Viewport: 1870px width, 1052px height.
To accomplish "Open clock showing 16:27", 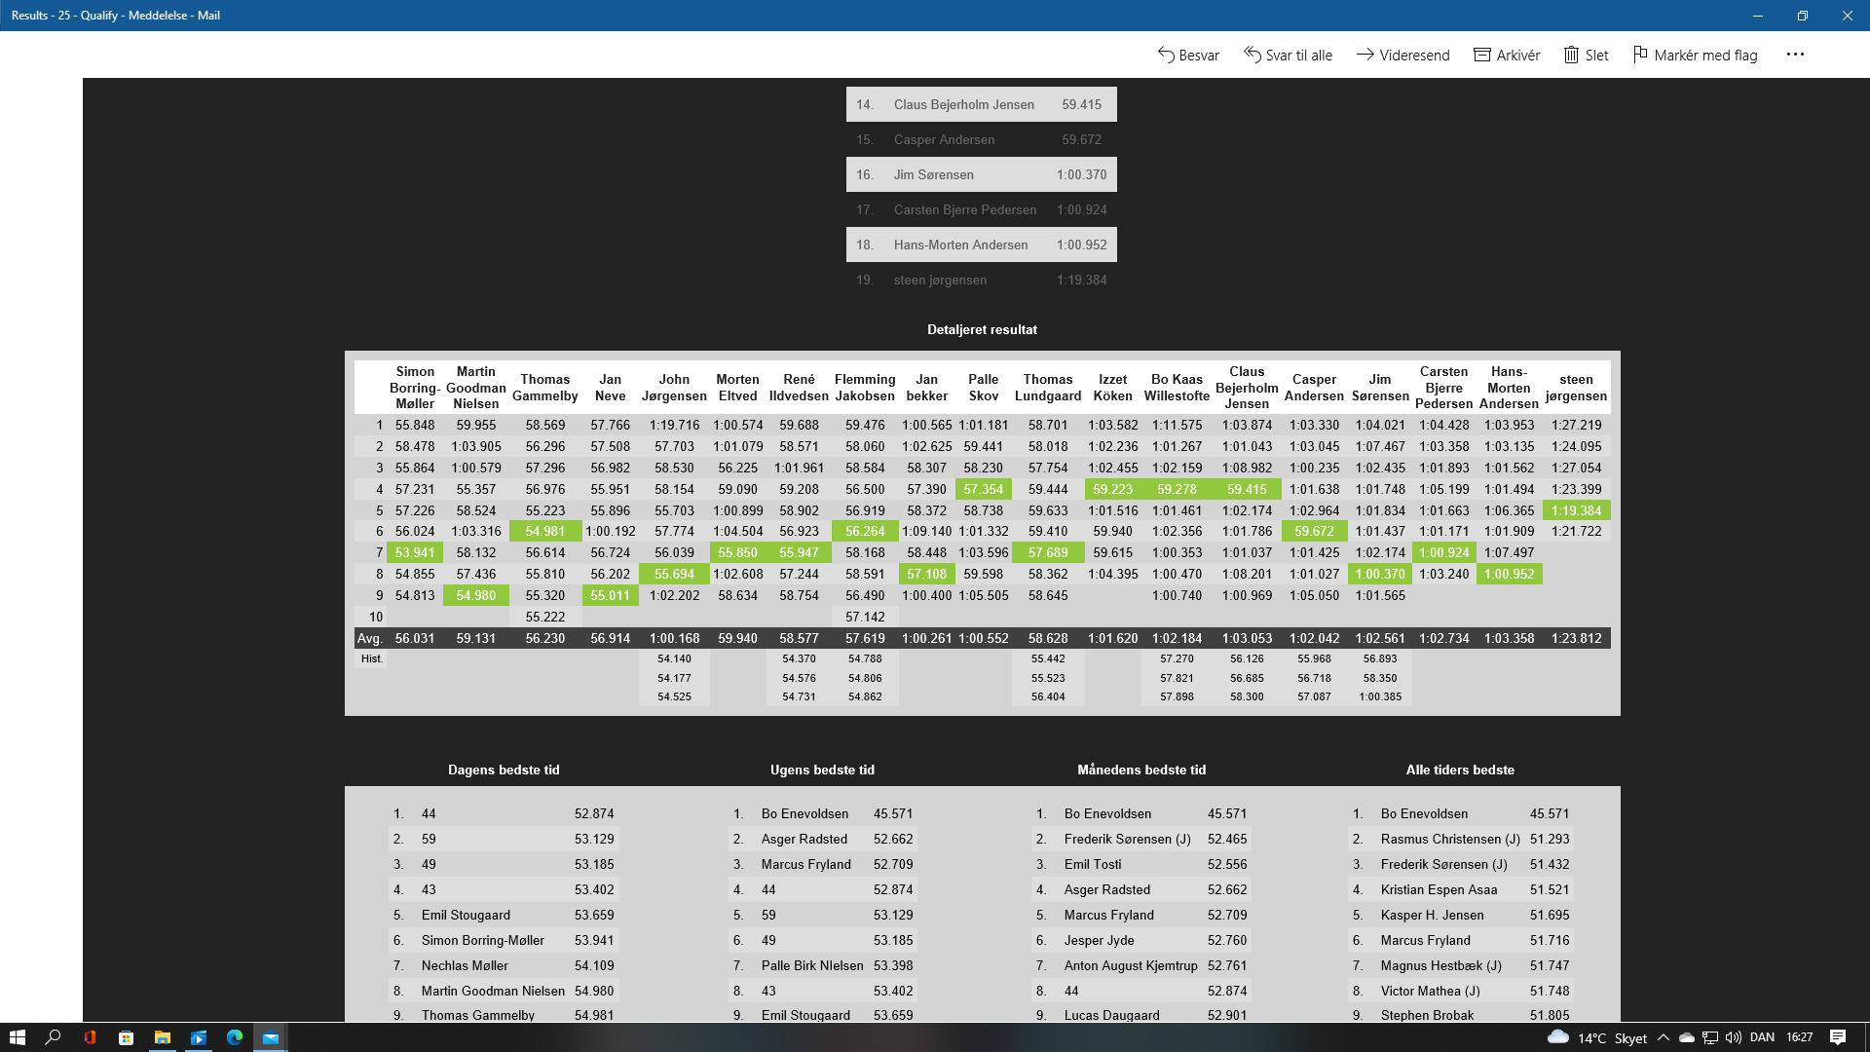I will pyautogui.click(x=1800, y=1037).
